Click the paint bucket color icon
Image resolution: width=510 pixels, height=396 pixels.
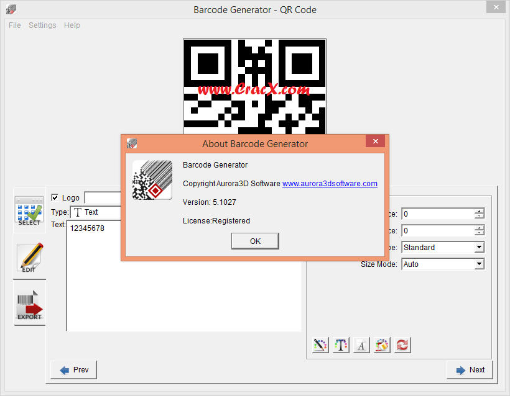click(382, 345)
